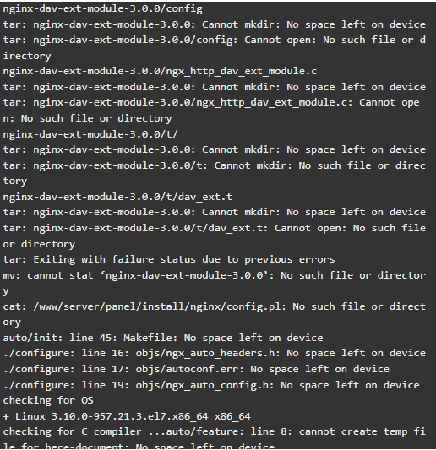Click the 'auto/init: line 45: Makefile' error
Image resolution: width=436 pixels, height=450 pixels.
[x=163, y=338]
